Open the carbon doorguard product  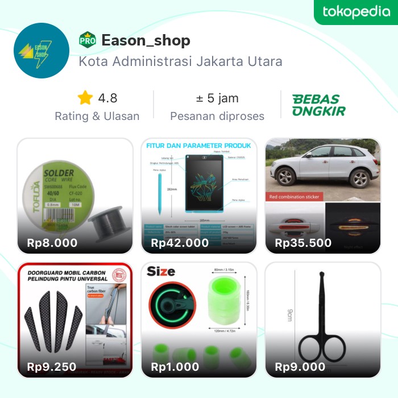[75, 320]
